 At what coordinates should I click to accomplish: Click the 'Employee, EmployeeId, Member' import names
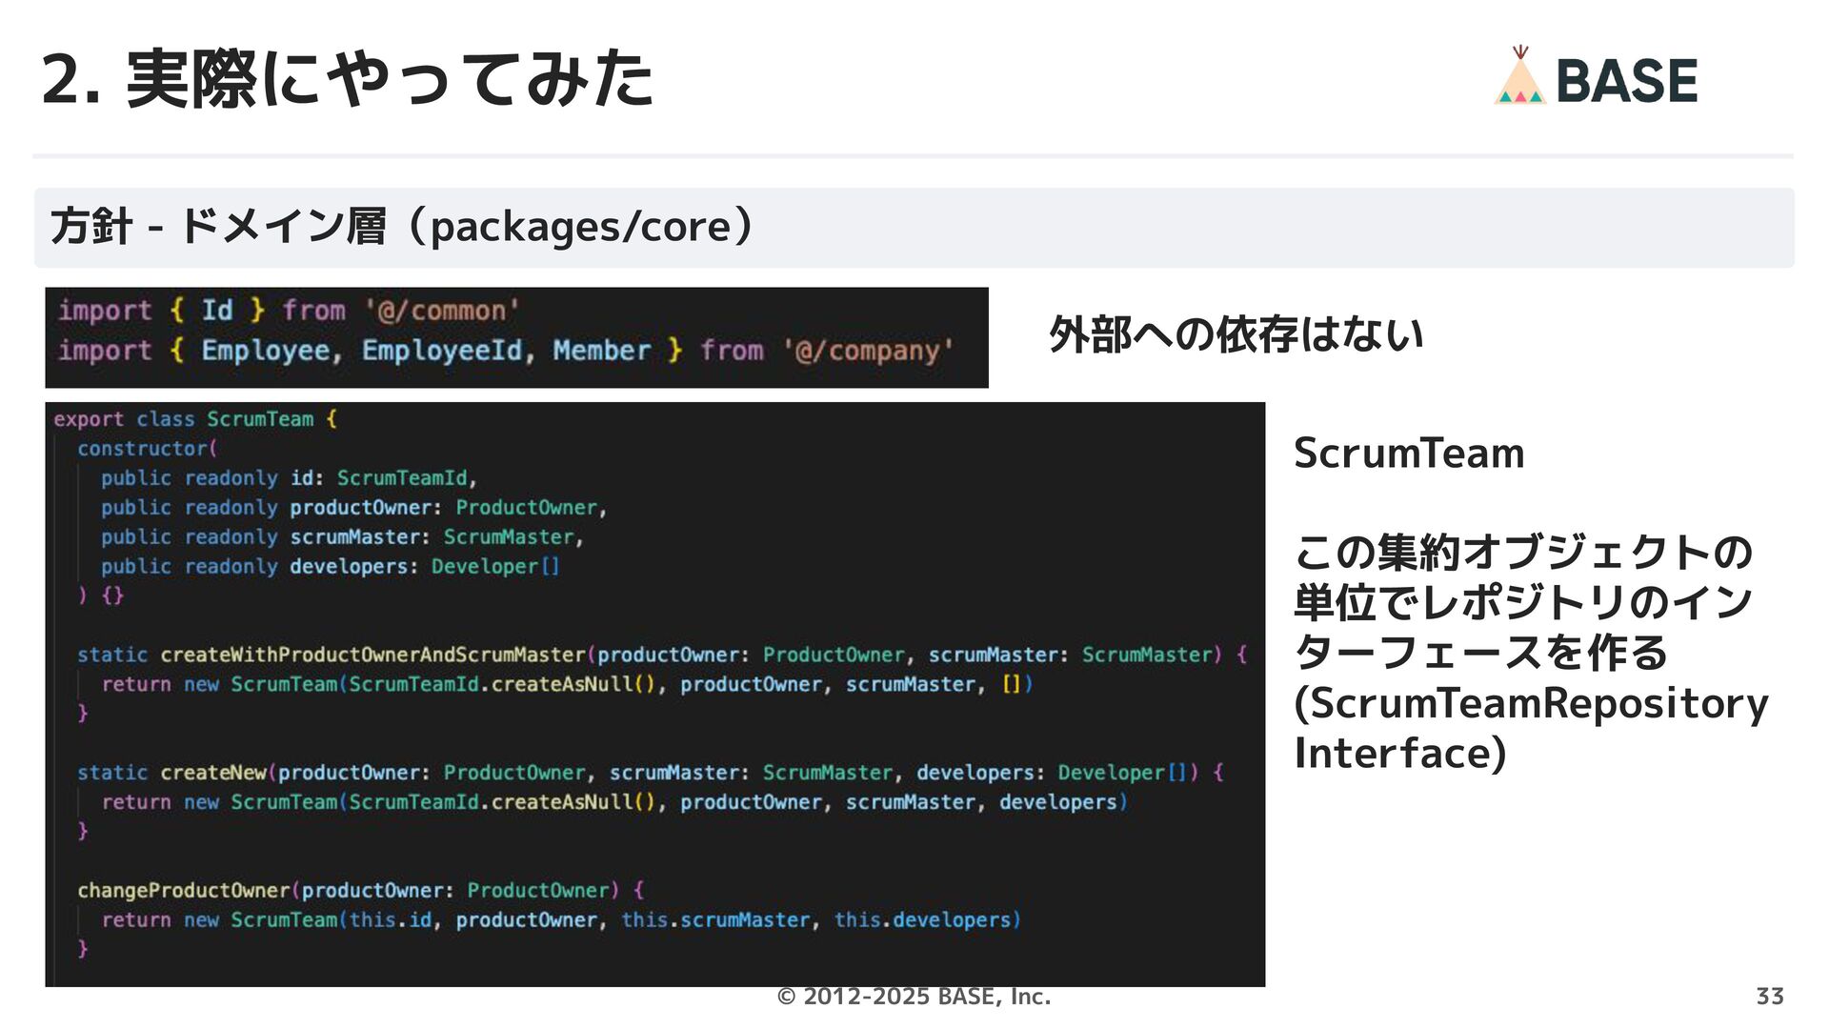click(x=426, y=351)
